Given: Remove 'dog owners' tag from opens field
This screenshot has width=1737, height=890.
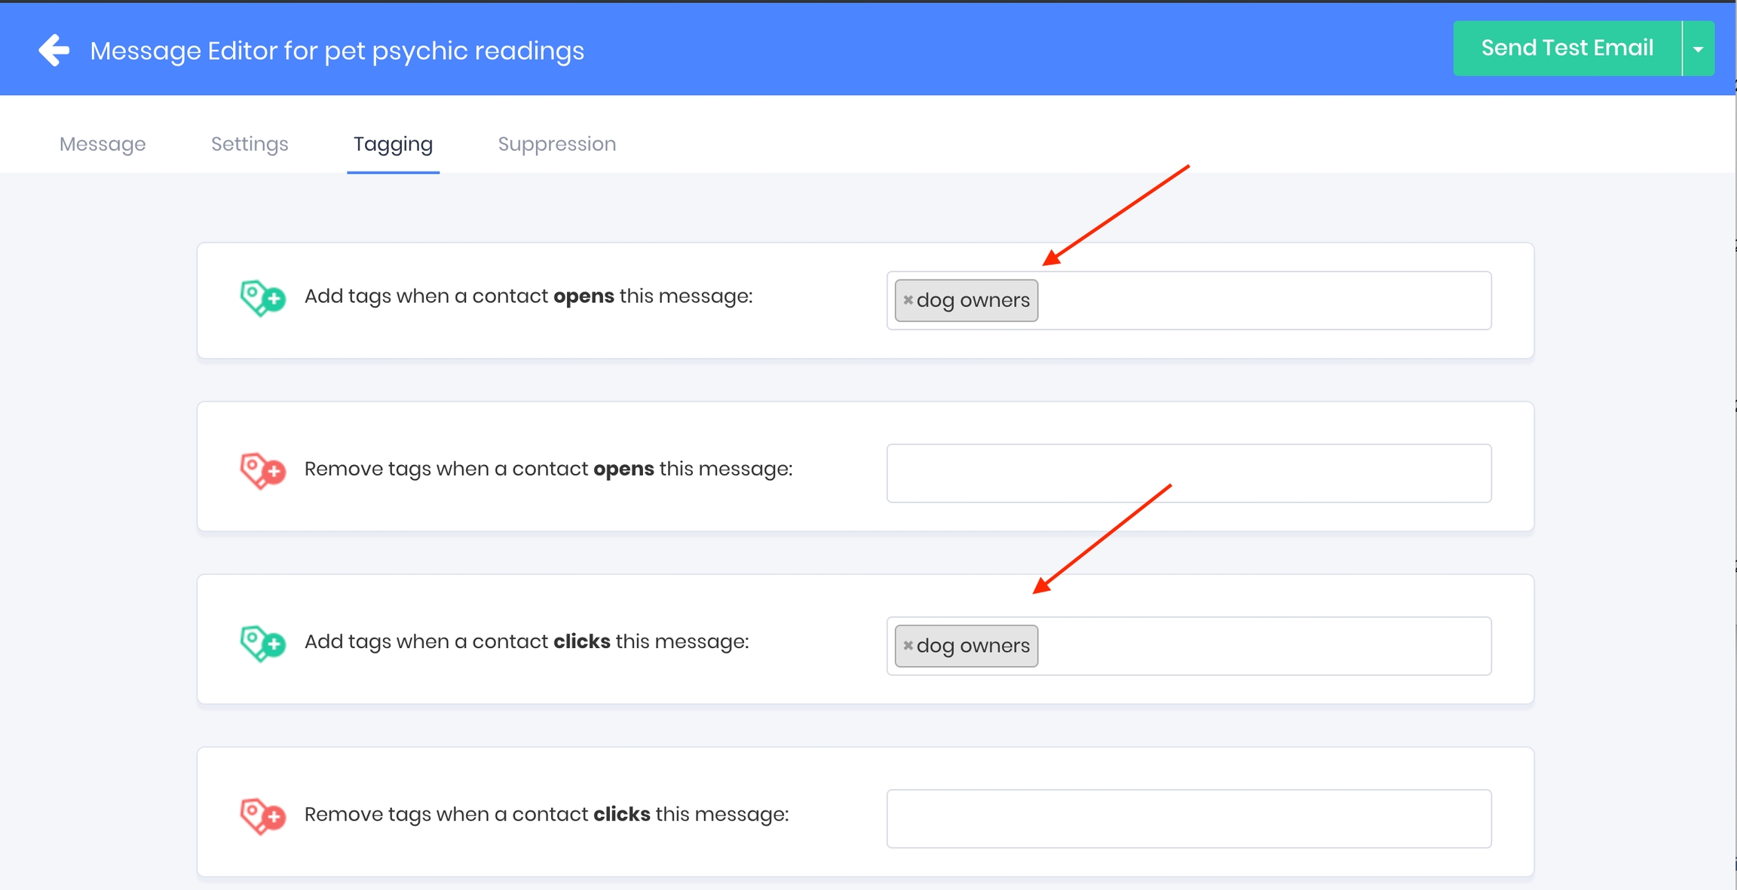Looking at the screenshot, I should [908, 300].
